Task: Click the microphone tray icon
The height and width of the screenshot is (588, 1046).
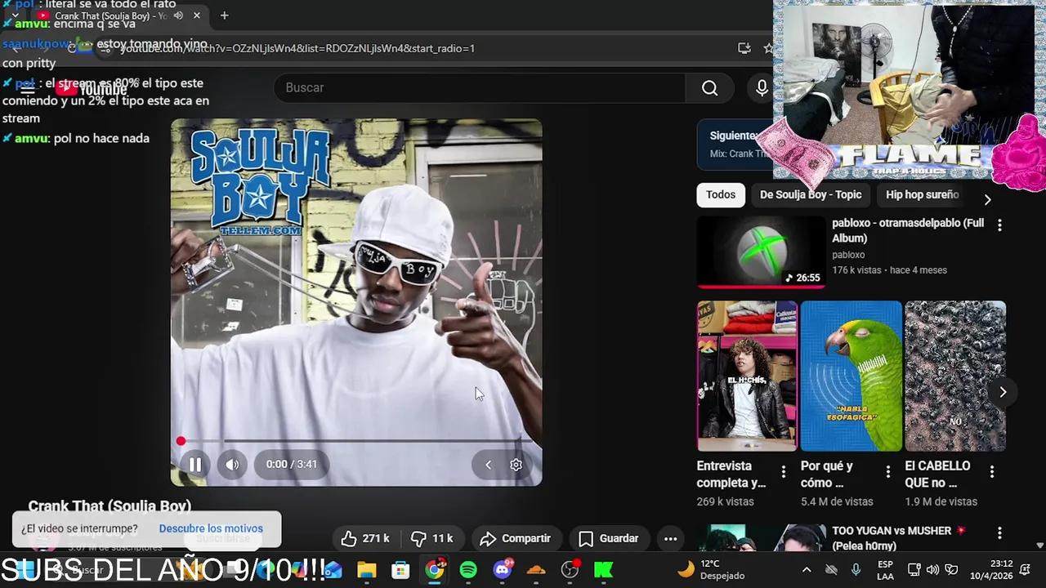Action: click(x=856, y=569)
